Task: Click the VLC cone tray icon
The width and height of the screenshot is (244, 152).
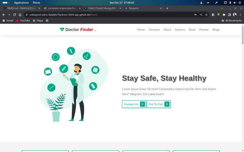Action: click(201, 3)
